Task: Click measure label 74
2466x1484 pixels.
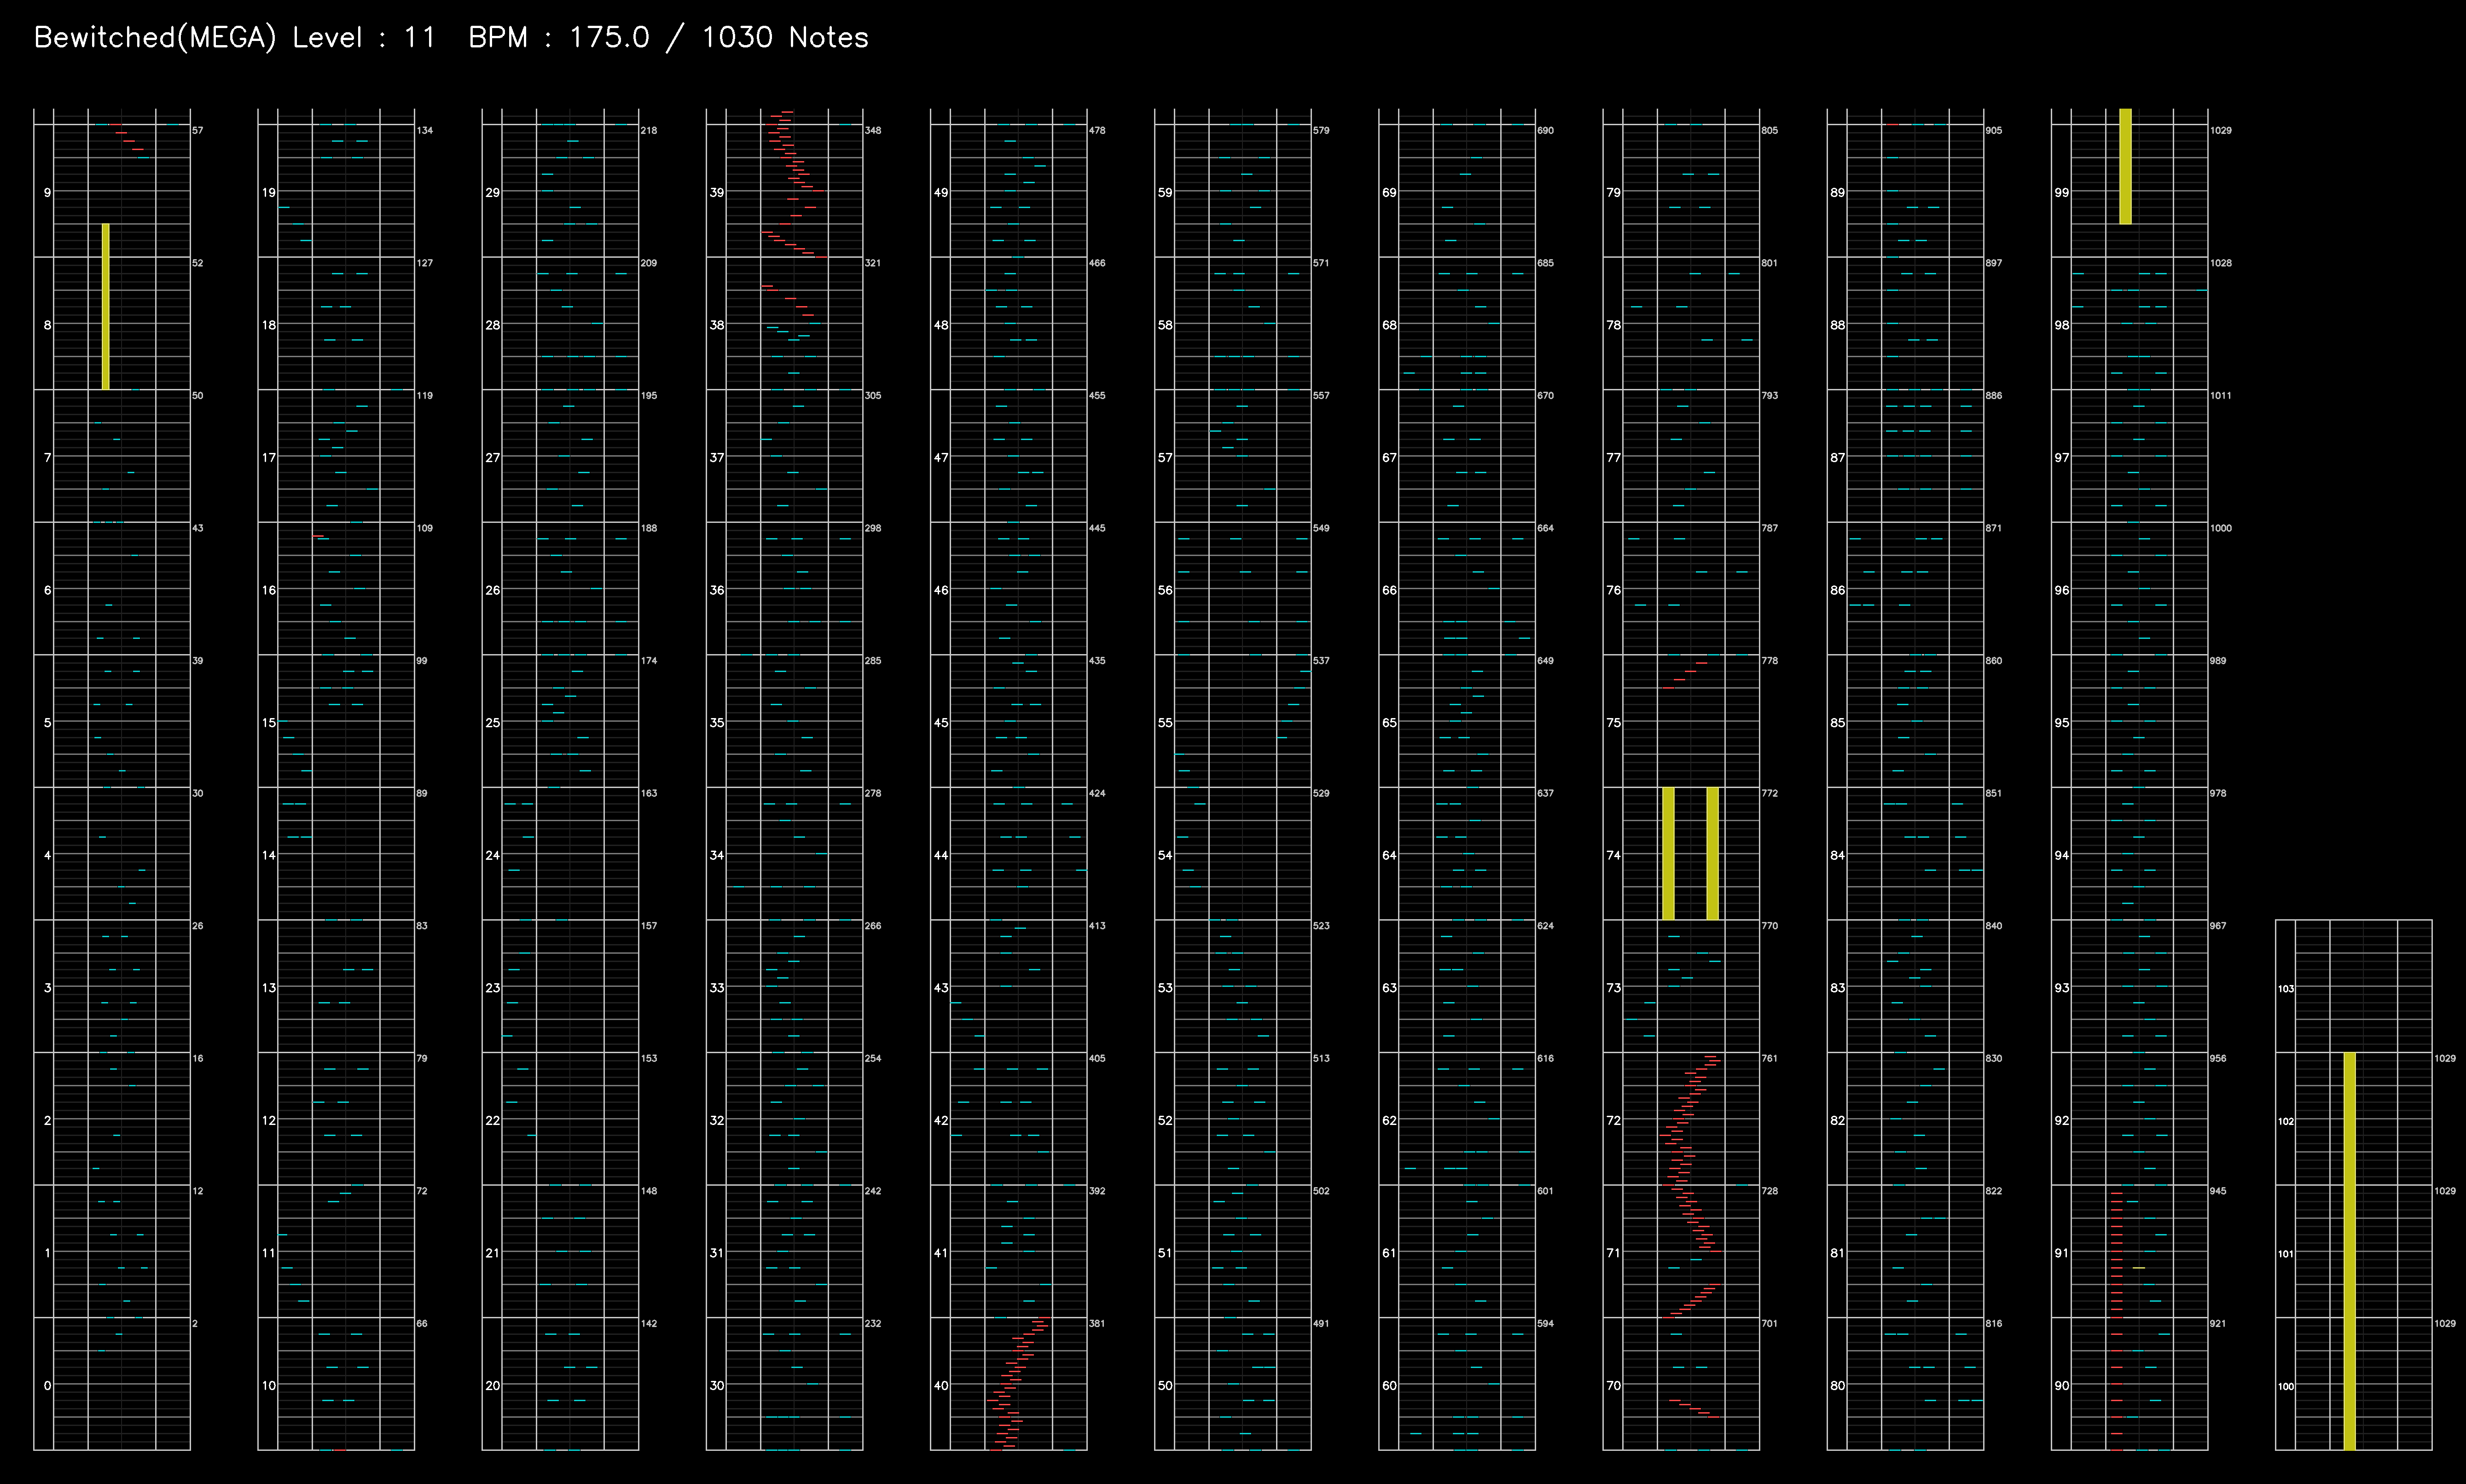Action: pyautogui.click(x=1613, y=855)
